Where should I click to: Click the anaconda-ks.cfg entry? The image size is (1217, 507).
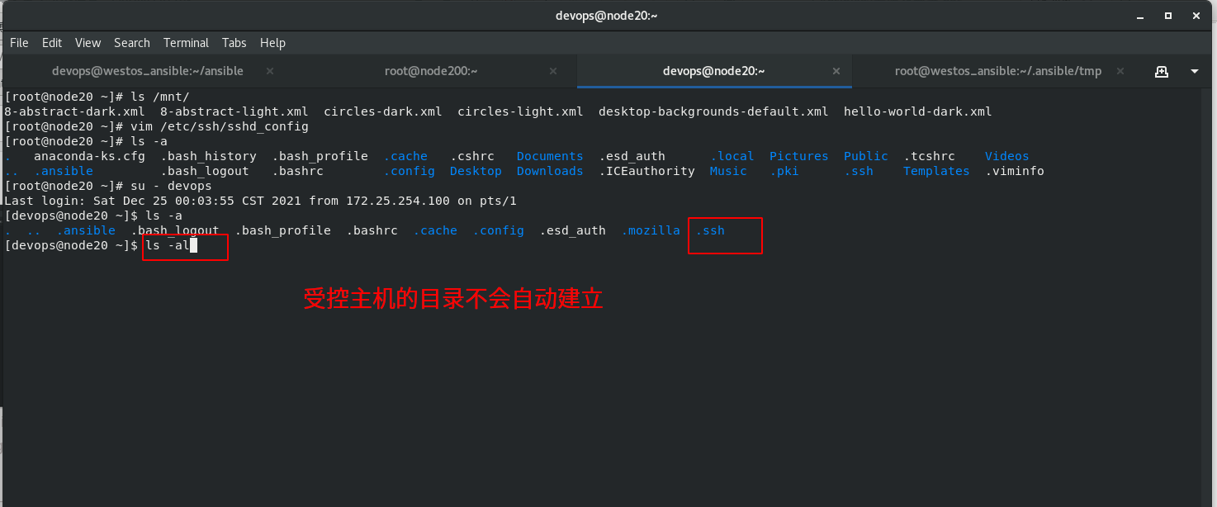coord(89,156)
